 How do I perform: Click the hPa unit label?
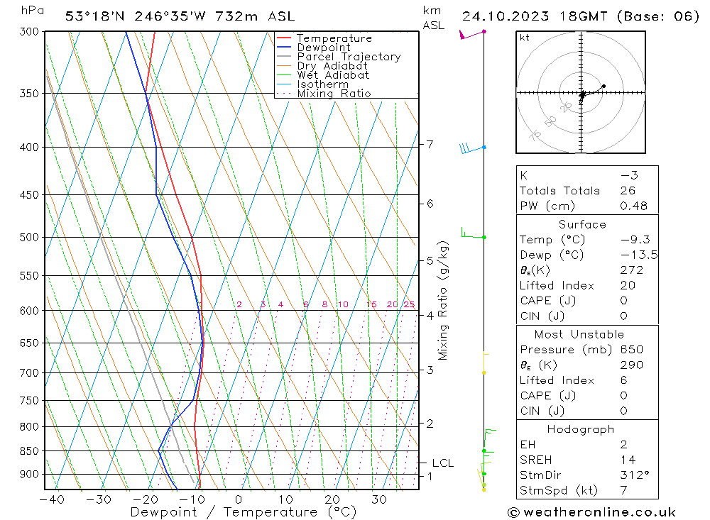click(x=33, y=11)
